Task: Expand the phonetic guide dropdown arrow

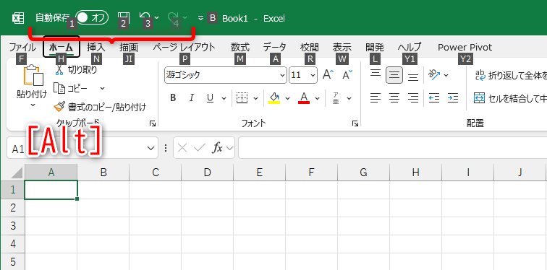Action: (349, 98)
